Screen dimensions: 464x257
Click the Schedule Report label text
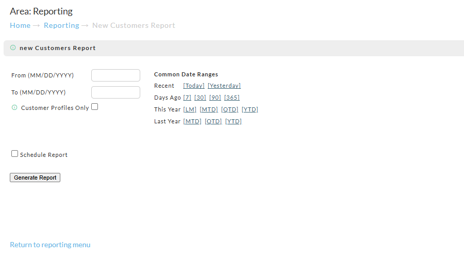43,155
